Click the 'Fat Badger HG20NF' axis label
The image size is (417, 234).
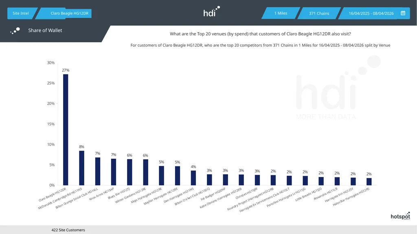point(213,194)
